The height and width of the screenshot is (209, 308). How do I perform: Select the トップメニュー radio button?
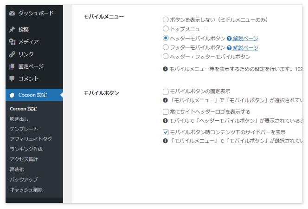tap(166, 29)
